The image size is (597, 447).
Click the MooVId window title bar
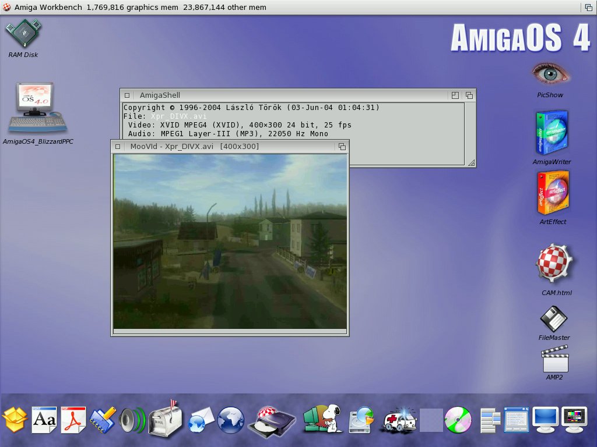pyautogui.click(x=230, y=147)
